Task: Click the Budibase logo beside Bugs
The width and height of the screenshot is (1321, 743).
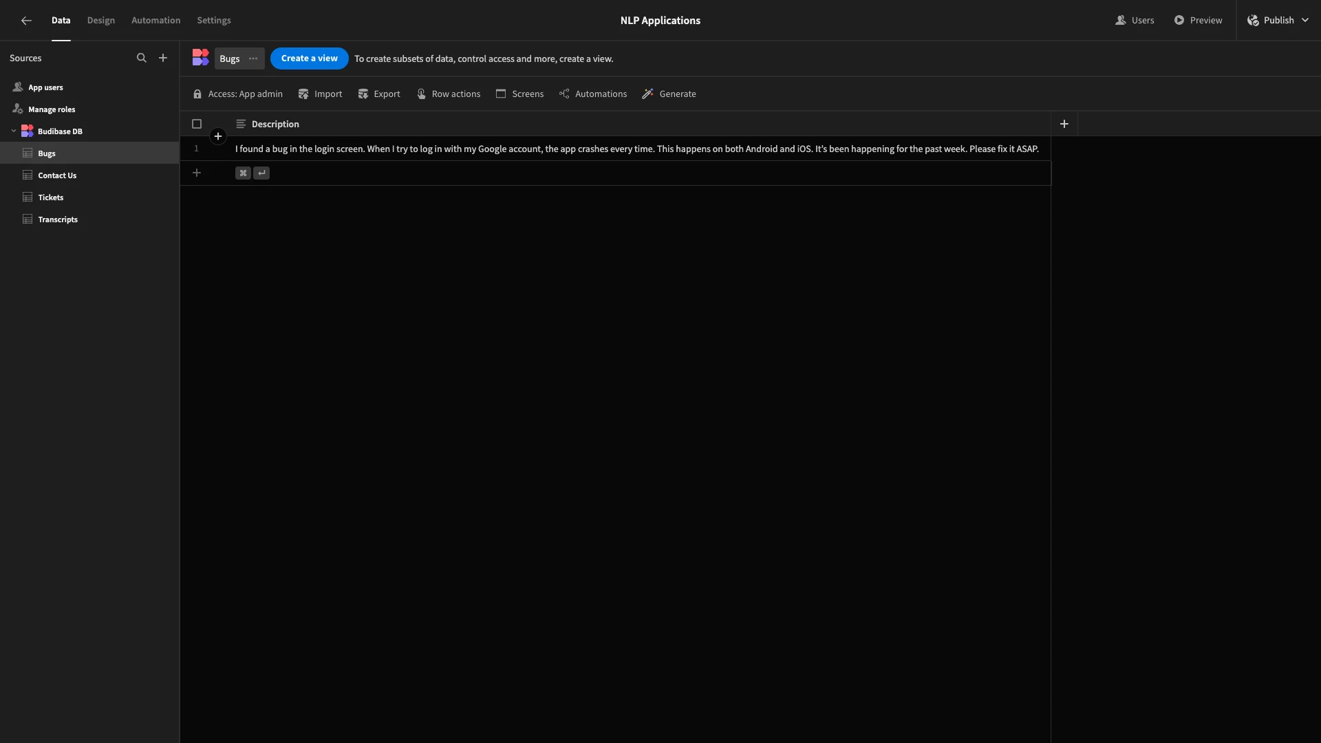Action: pyautogui.click(x=200, y=58)
